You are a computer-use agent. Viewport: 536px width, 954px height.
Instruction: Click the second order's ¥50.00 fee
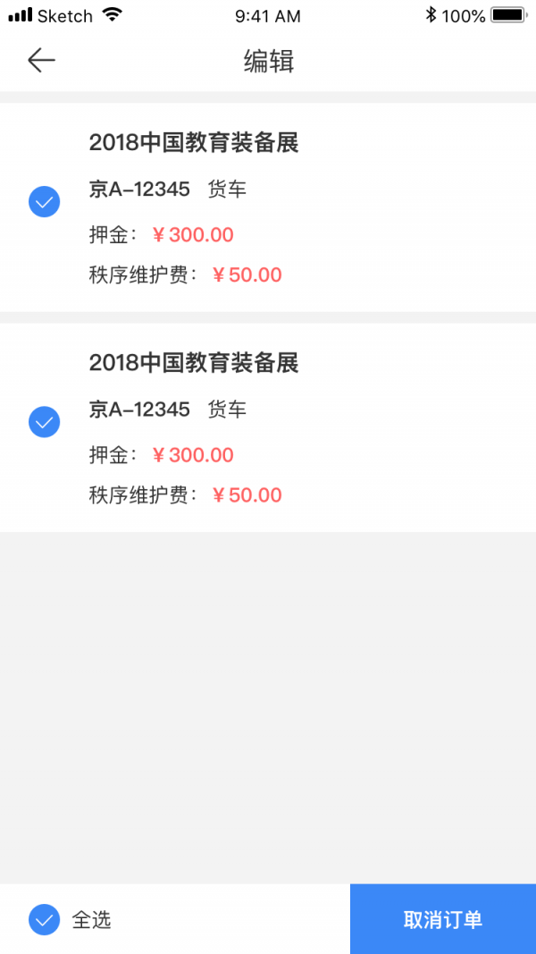point(247,494)
